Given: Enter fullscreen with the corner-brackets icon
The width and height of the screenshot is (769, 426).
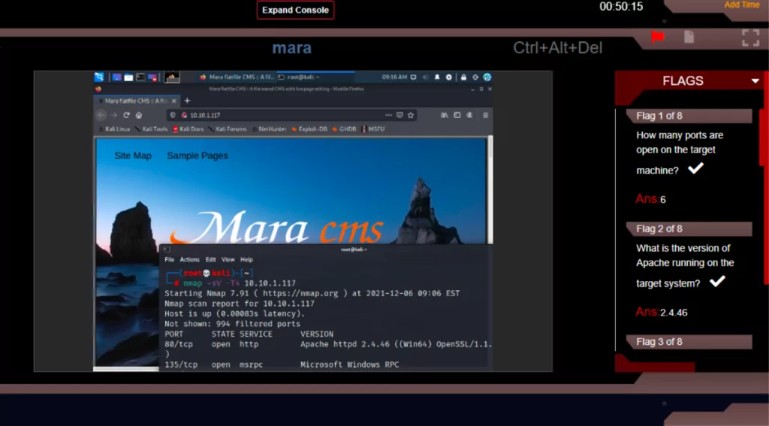Looking at the screenshot, I should (750, 38).
